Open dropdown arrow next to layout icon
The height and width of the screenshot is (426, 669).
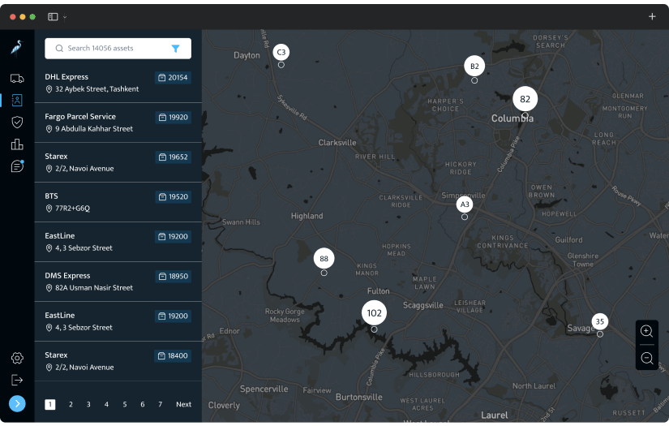click(65, 18)
